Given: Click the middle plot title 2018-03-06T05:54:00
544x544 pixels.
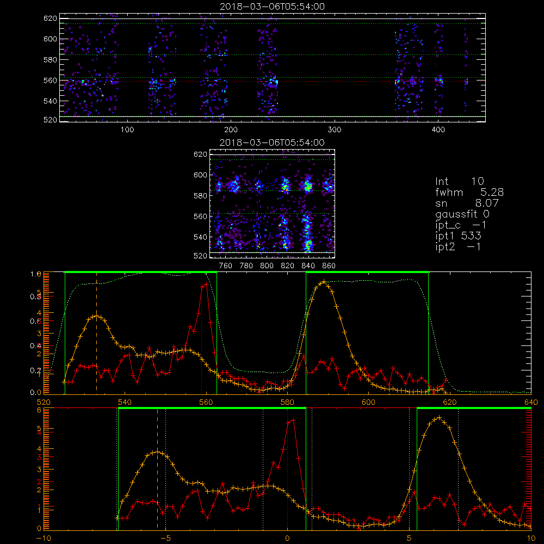Looking at the screenshot, I should pyautogui.click(x=272, y=143).
